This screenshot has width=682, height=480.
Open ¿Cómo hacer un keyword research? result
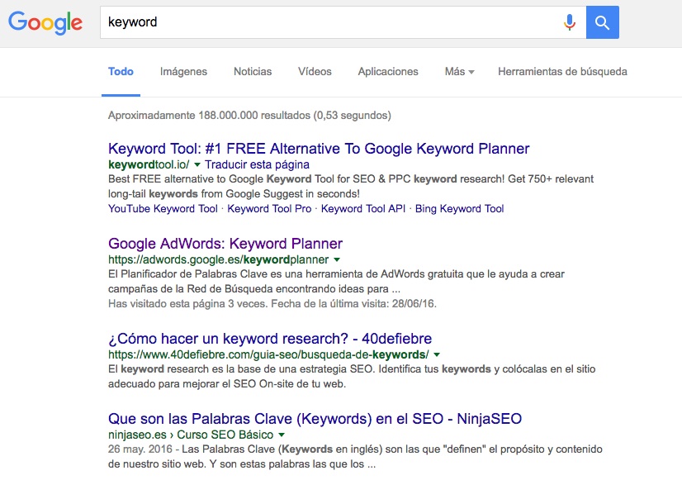coord(270,338)
